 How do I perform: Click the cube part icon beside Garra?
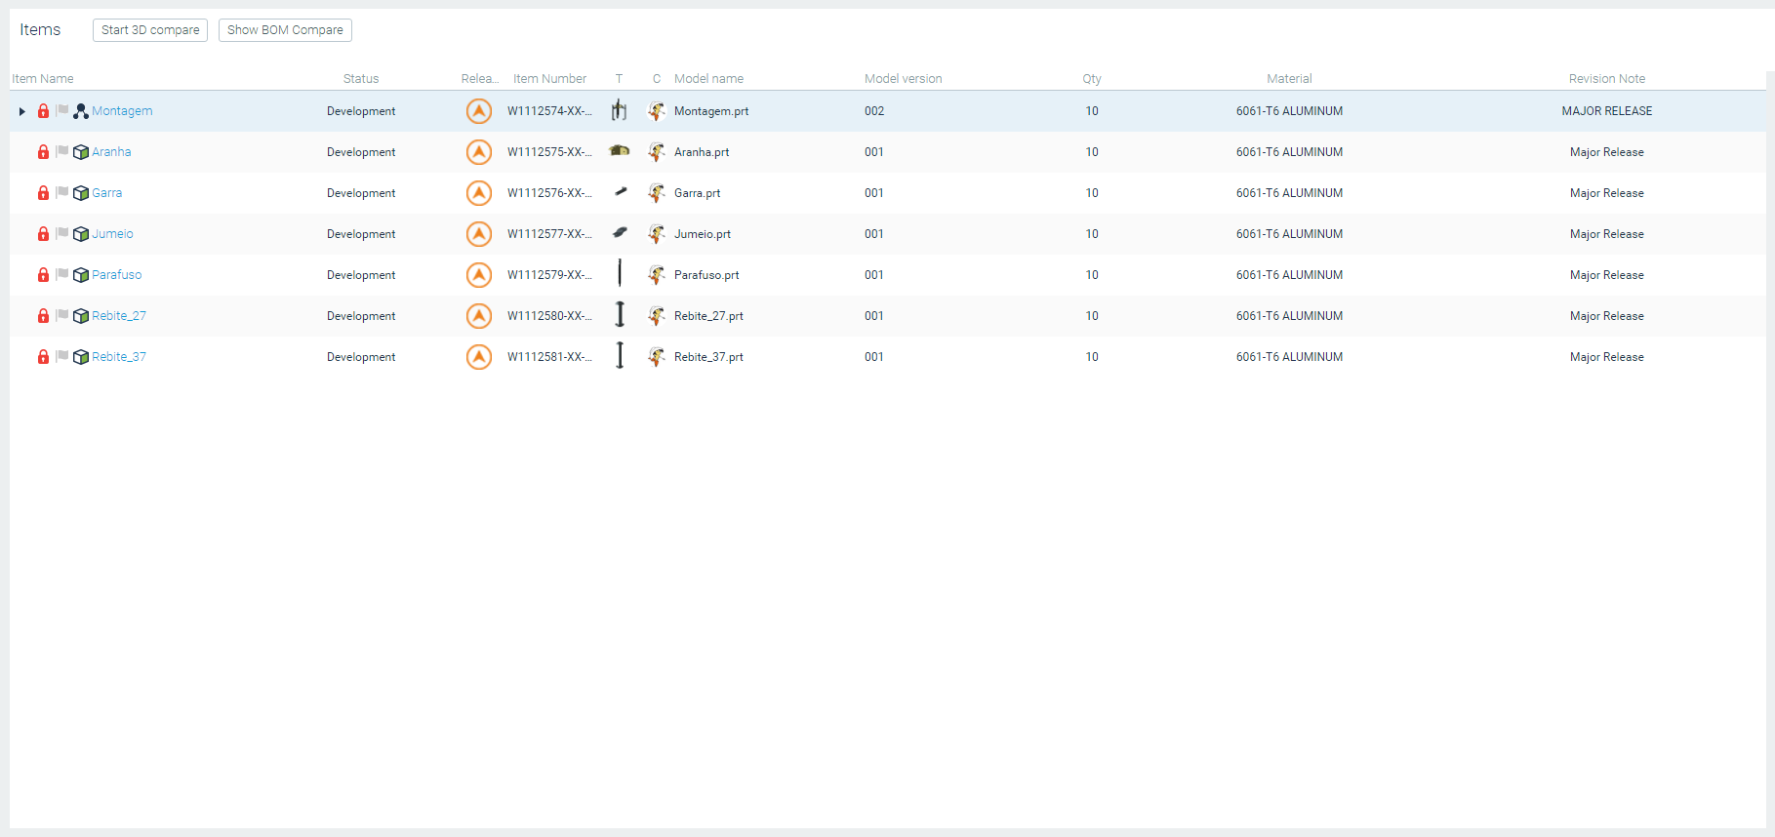pyautogui.click(x=81, y=193)
